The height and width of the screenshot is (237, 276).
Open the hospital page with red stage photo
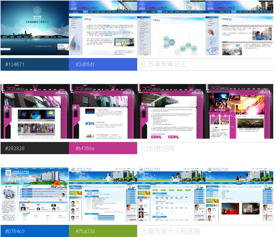tap(239, 194)
